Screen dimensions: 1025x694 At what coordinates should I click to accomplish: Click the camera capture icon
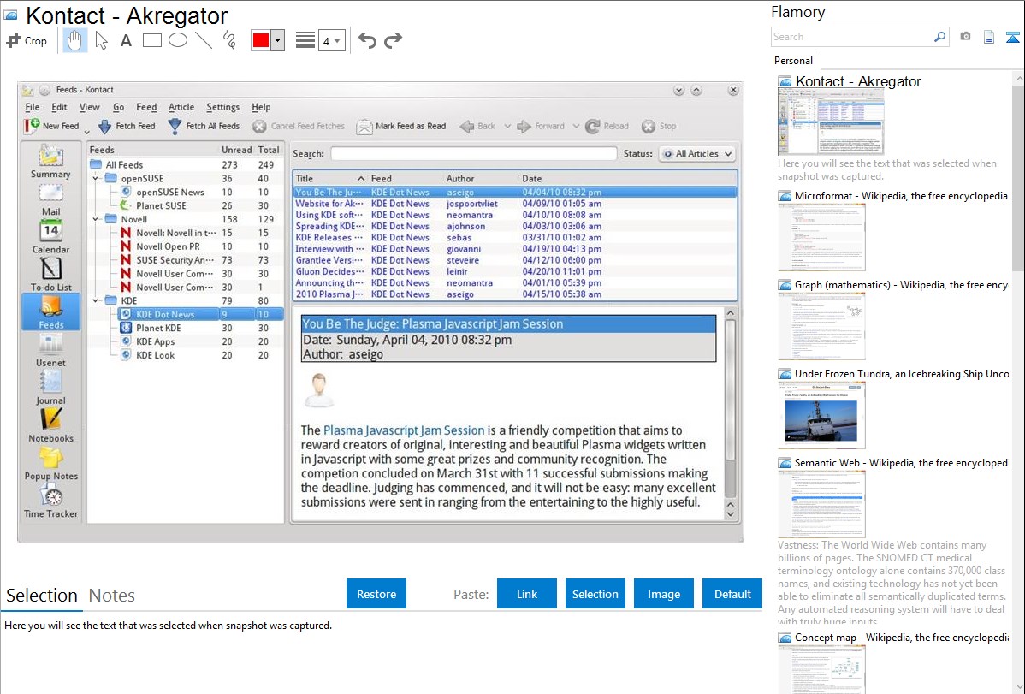point(965,37)
